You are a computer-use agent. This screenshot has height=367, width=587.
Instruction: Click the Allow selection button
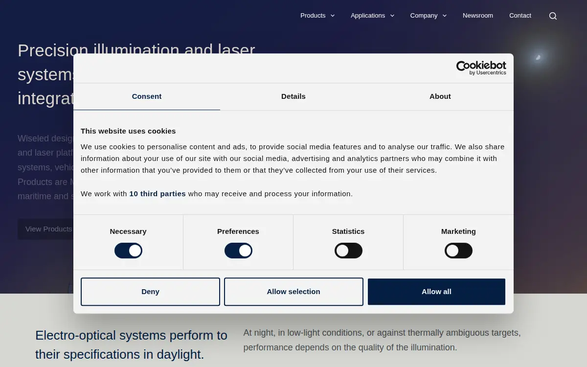[x=293, y=292]
